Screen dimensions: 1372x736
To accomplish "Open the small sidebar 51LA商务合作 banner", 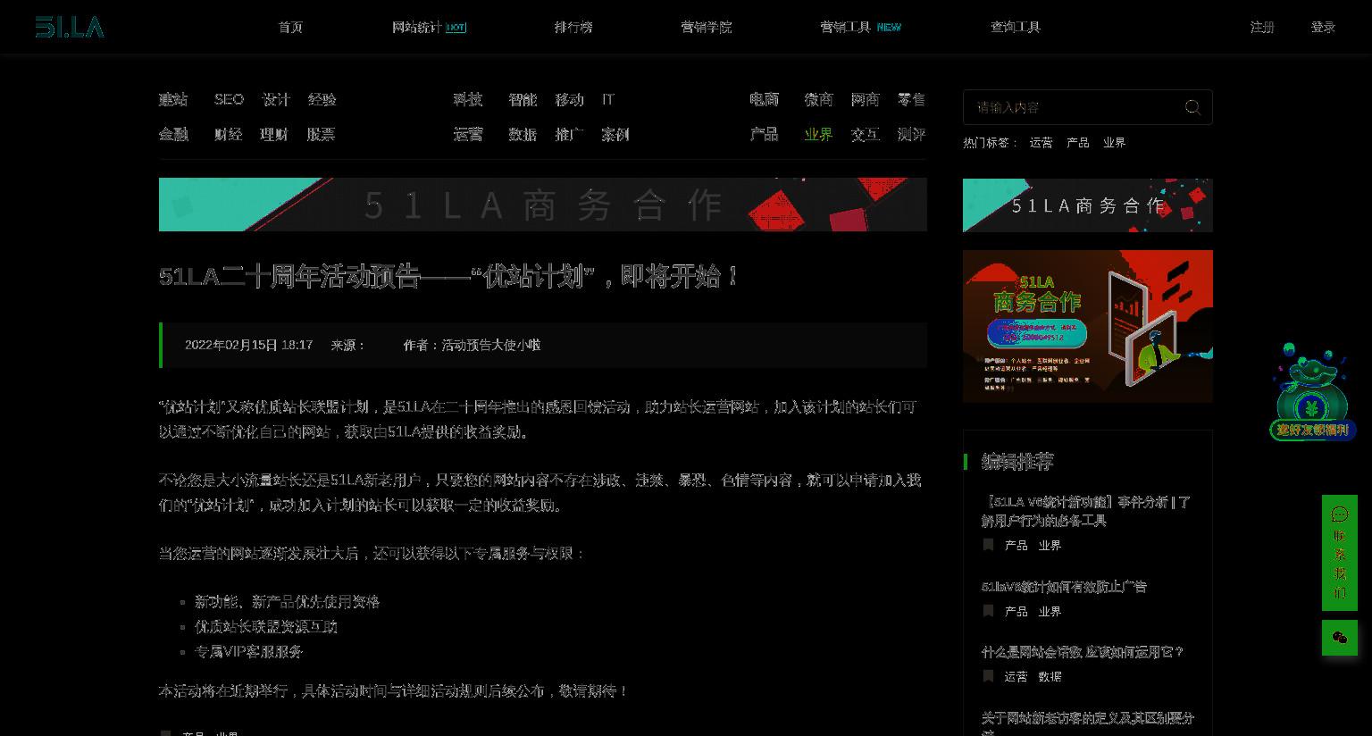I will coord(1088,205).
